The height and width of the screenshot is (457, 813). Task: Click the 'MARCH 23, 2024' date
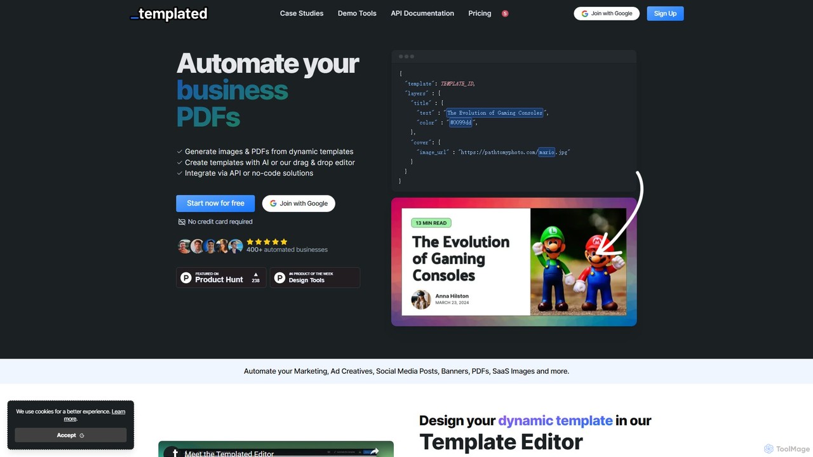click(452, 303)
